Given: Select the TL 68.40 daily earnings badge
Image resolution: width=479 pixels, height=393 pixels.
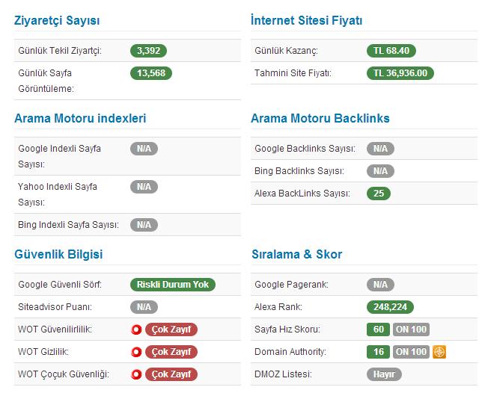Looking at the screenshot, I should pos(391,51).
